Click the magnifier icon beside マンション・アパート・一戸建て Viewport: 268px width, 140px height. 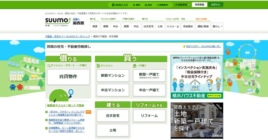click(x=49, y=66)
